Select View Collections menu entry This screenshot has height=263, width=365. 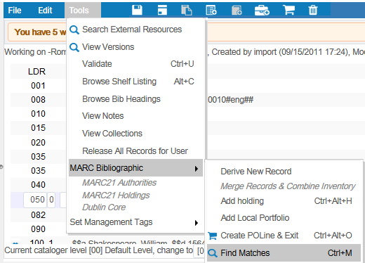(x=112, y=134)
